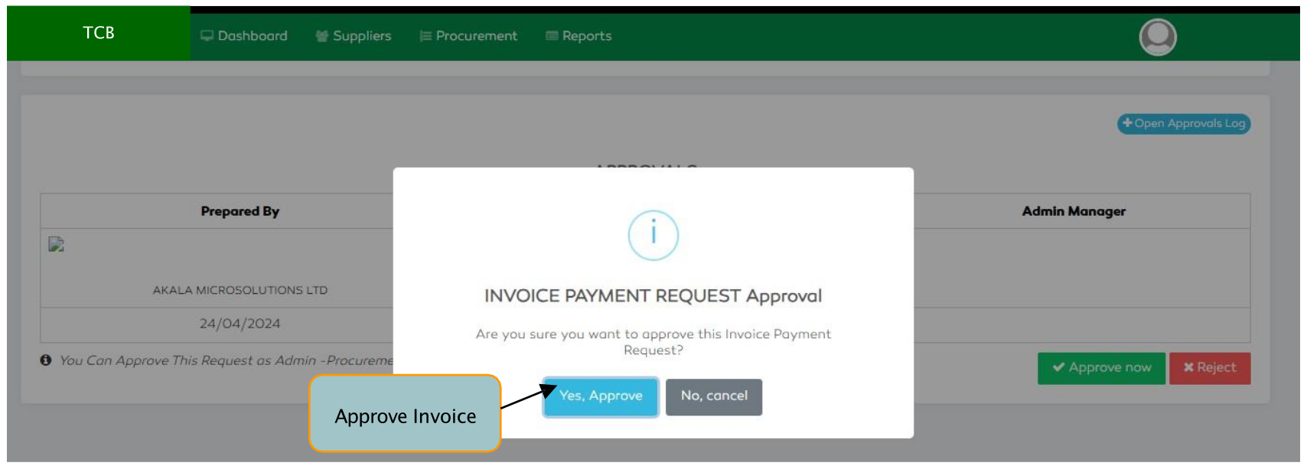Open the Dashboard menu item
This screenshot has width=1307, height=466.
coord(244,36)
